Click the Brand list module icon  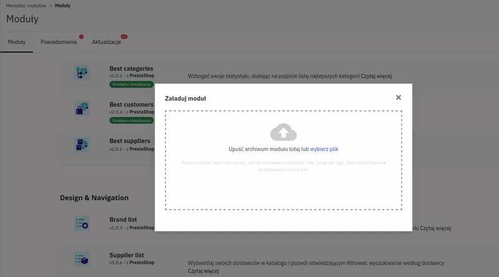click(82, 223)
